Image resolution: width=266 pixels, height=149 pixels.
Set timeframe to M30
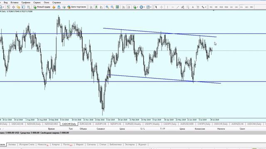point(226,7)
